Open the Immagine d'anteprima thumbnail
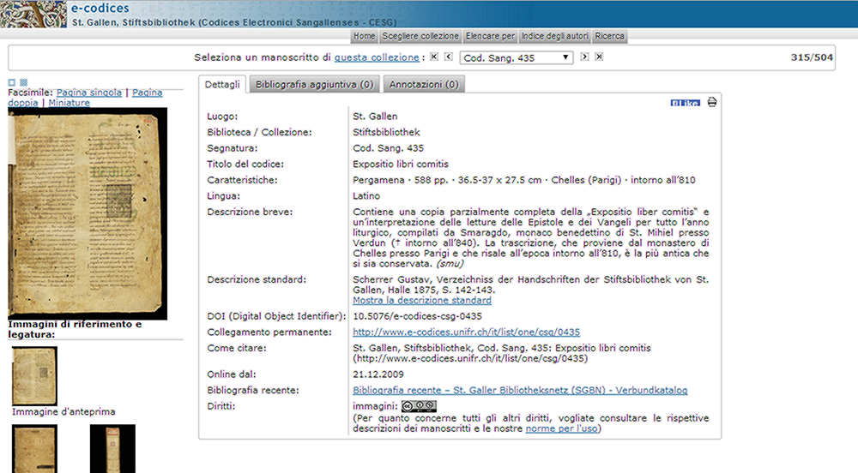The width and height of the screenshot is (858, 473). pos(34,376)
